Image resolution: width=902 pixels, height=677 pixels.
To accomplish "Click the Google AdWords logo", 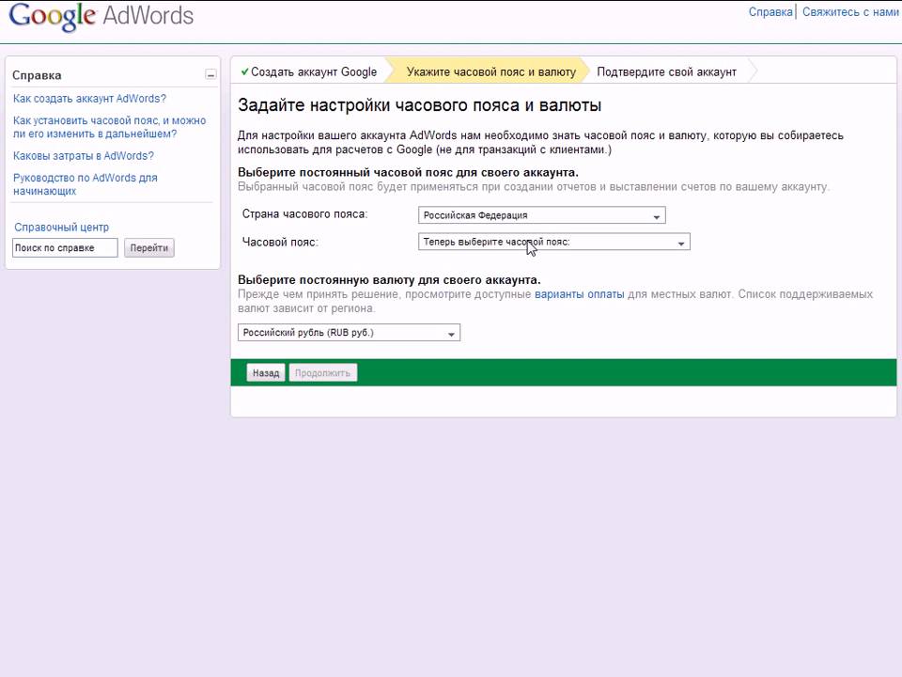I will click(101, 16).
